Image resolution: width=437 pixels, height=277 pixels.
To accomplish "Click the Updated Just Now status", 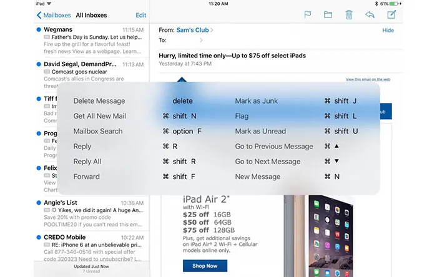I will tap(91, 266).
